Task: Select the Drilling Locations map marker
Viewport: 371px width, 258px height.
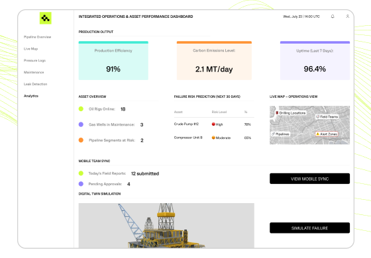Action: pyautogui.click(x=291, y=113)
